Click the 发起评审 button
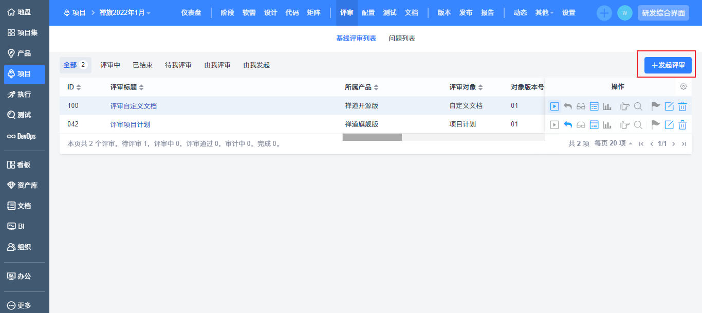This screenshot has height=313, width=702. point(668,65)
